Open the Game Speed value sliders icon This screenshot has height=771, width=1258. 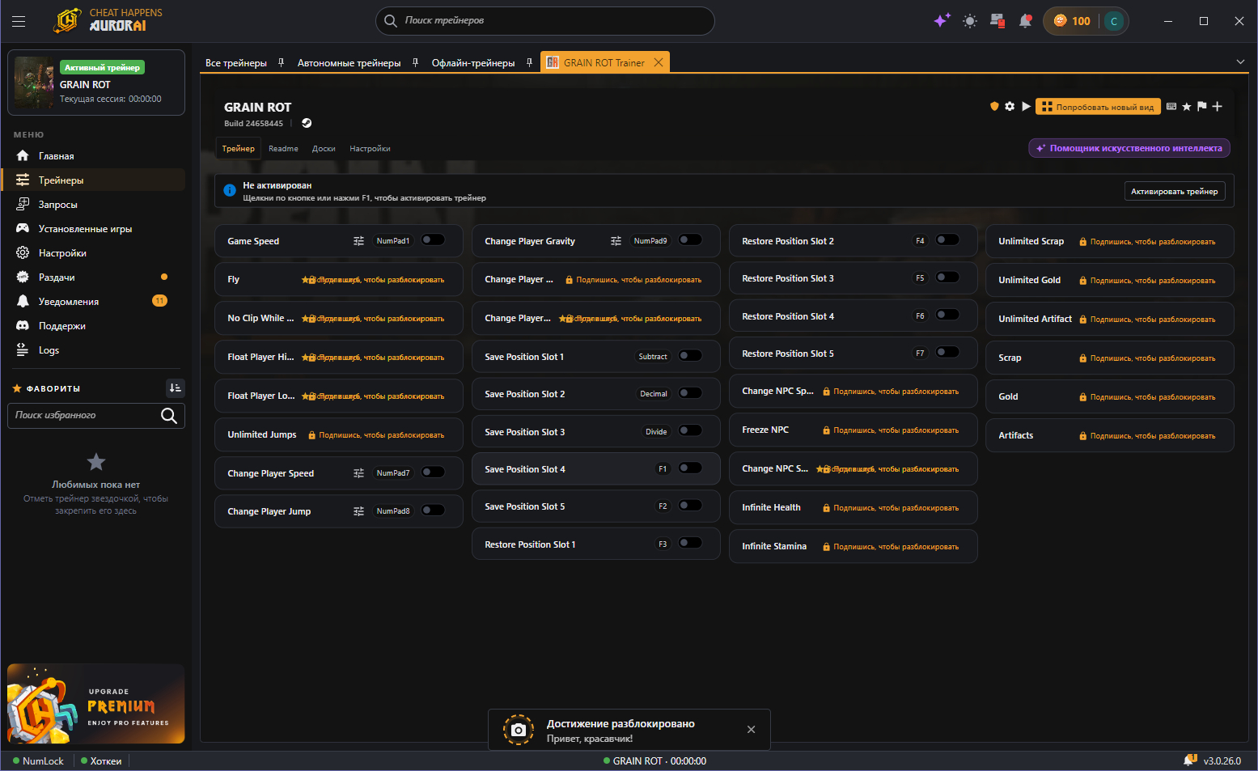pos(358,241)
